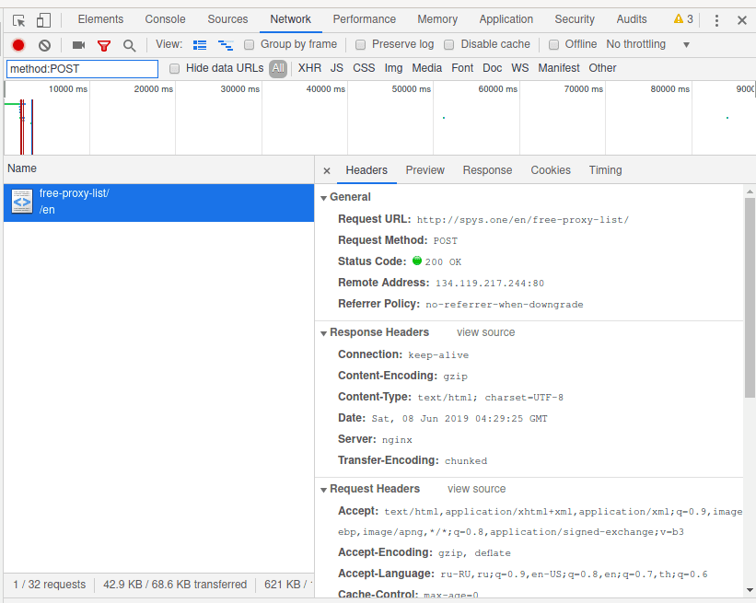Viewport: 756px width, 603px height.
Task: Clear the network requests list
Action: pos(43,44)
